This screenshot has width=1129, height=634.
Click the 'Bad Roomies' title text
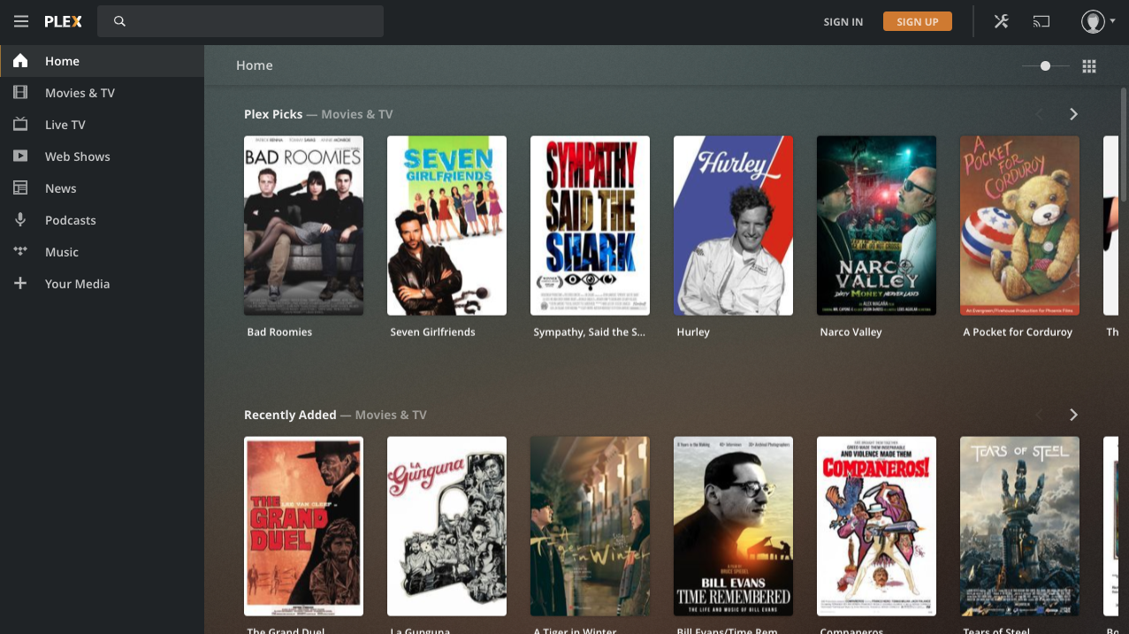tap(279, 332)
